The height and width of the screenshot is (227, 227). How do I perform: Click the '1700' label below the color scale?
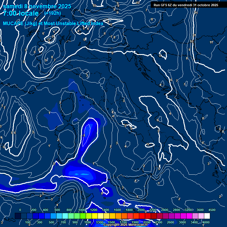point(123,222)
